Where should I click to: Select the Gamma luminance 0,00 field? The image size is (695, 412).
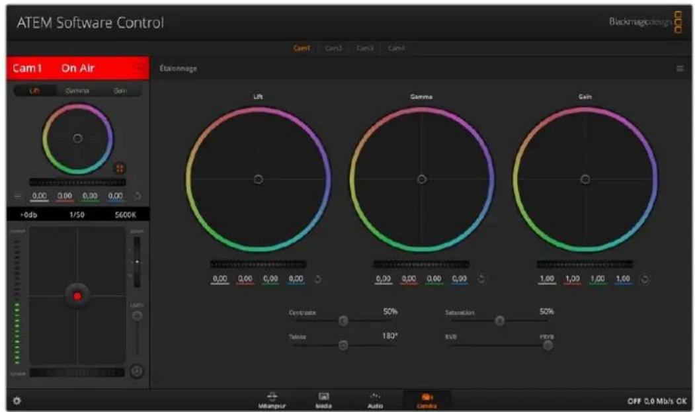click(x=384, y=279)
